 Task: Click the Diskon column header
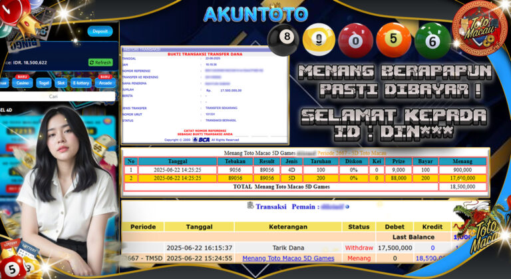[x=353, y=161]
